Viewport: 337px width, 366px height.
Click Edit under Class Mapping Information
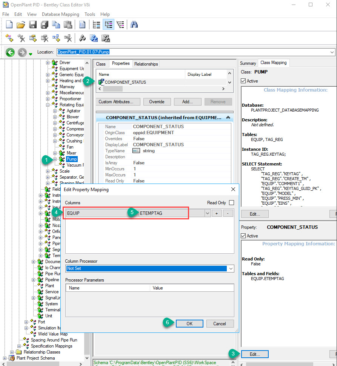[255, 214]
